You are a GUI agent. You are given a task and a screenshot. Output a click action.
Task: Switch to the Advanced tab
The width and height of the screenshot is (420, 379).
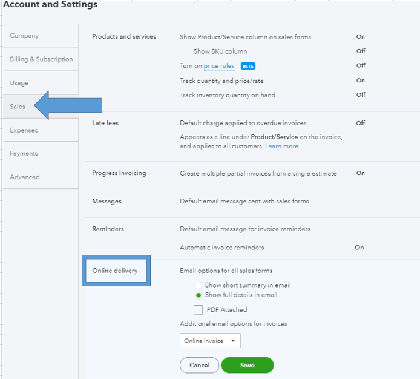tap(25, 177)
